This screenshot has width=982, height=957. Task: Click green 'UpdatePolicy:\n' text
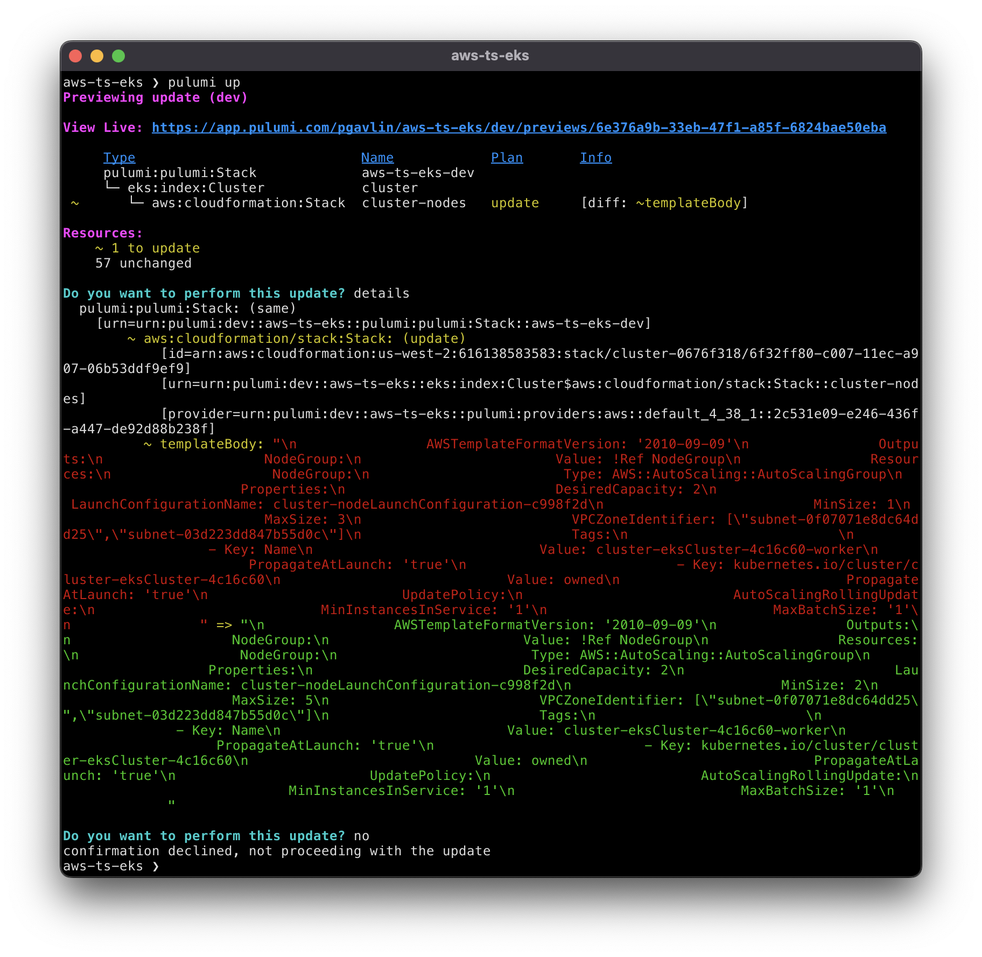tap(430, 776)
